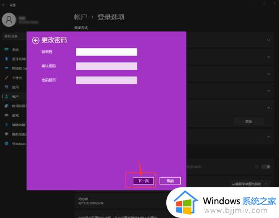Click the 下一页 button

[x=143, y=181]
